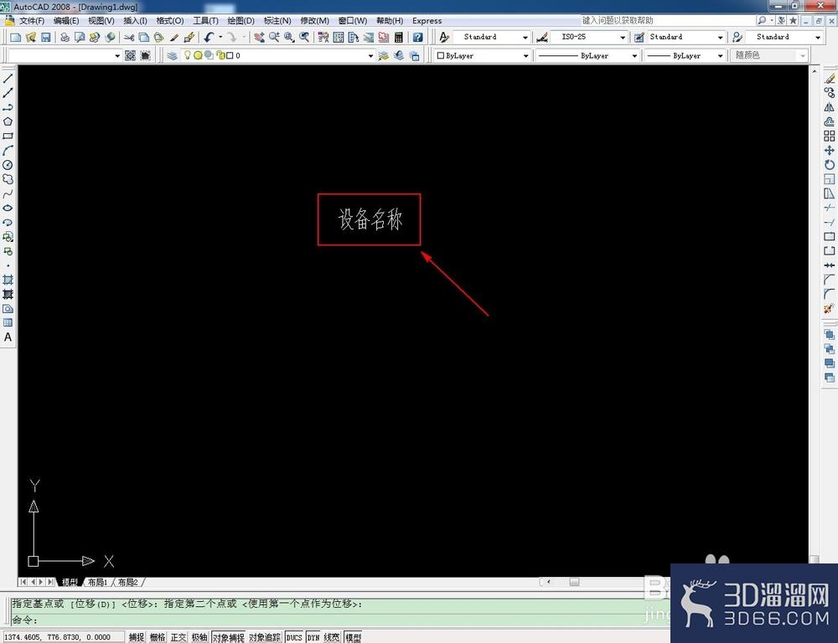Open the 文件(F) menu
Screen dimensions: 838x643
coord(32,20)
